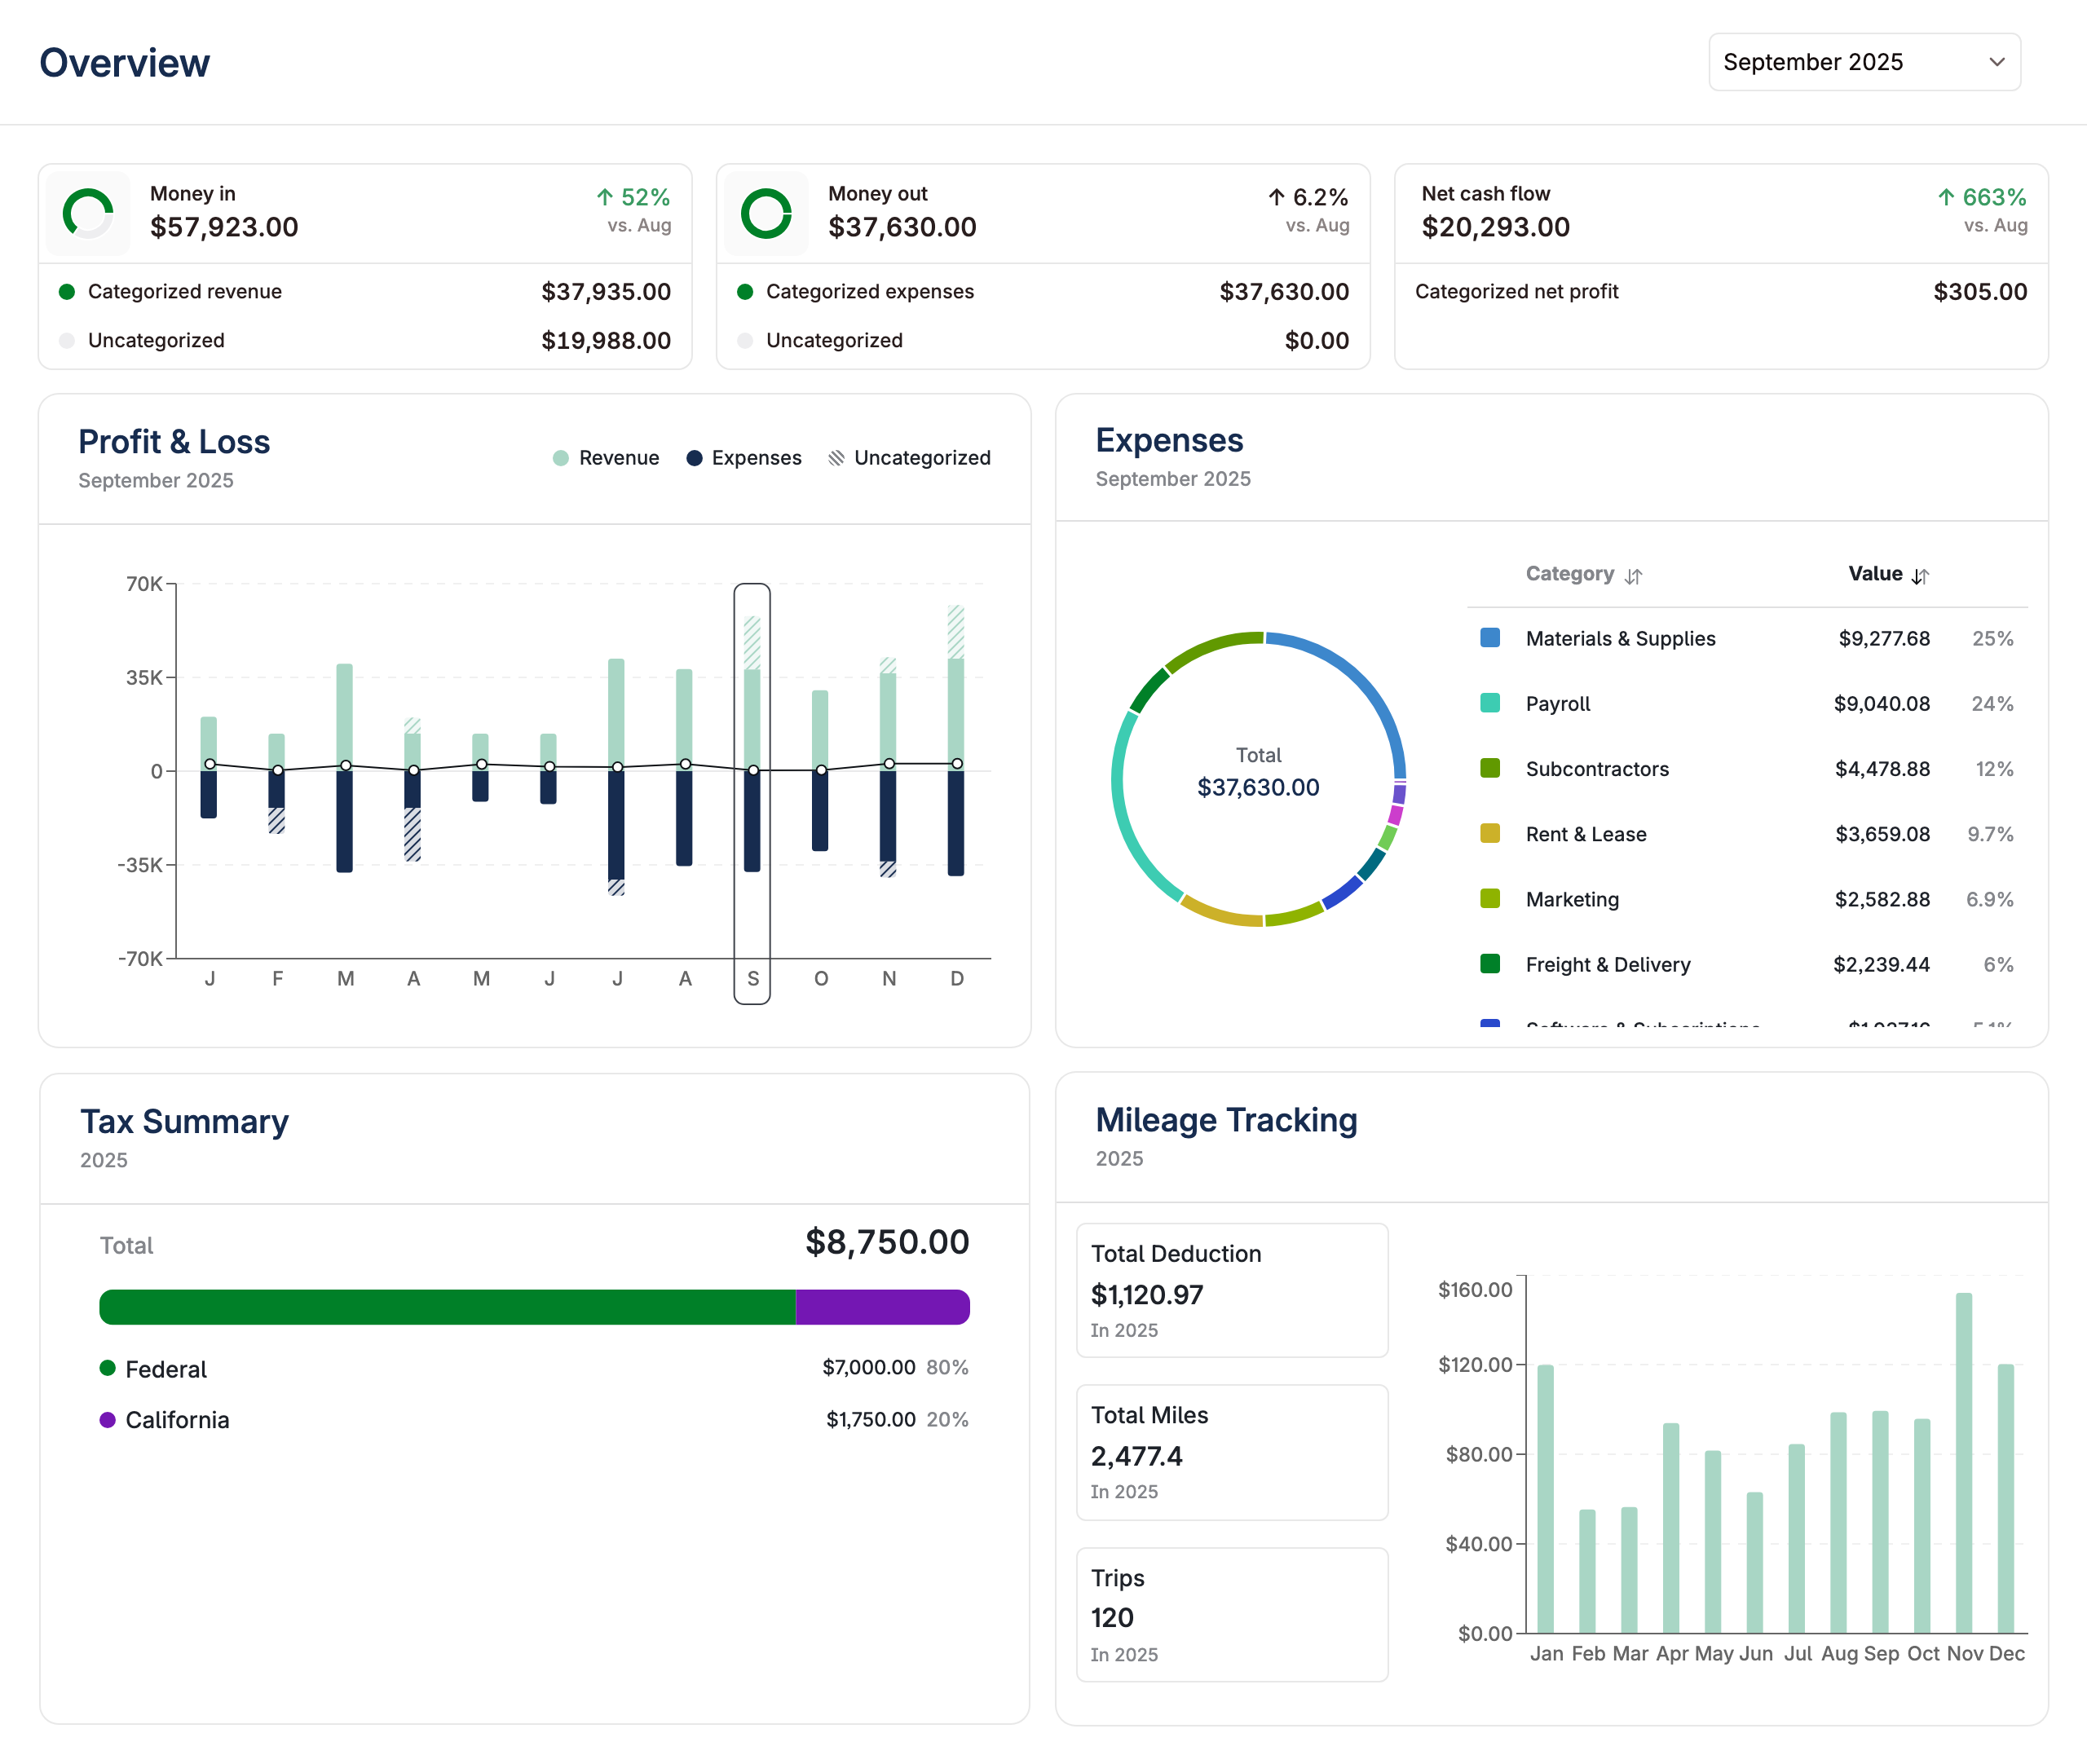2087x1764 pixels.
Task: Click the Revenue legend dot
Action: (561, 458)
